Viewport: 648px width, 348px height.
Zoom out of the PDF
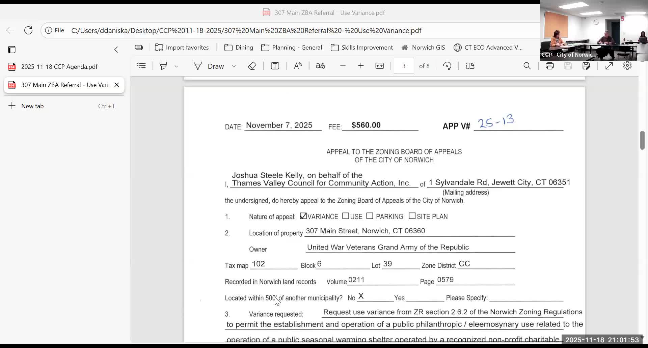click(343, 66)
